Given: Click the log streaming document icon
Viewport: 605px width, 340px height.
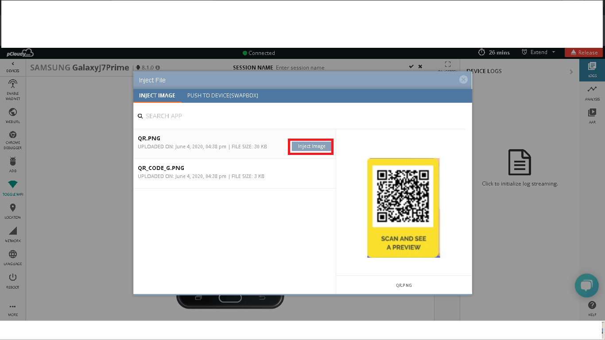Looking at the screenshot, I should [x=520, y=162].
